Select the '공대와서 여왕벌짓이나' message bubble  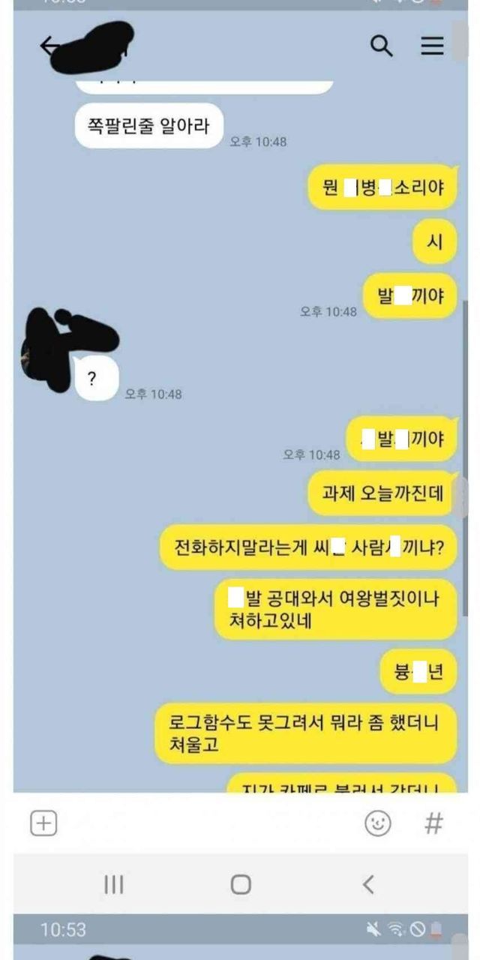click(x=335, y=609)
